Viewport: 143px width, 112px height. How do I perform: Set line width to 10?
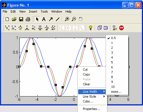(117, 87)
